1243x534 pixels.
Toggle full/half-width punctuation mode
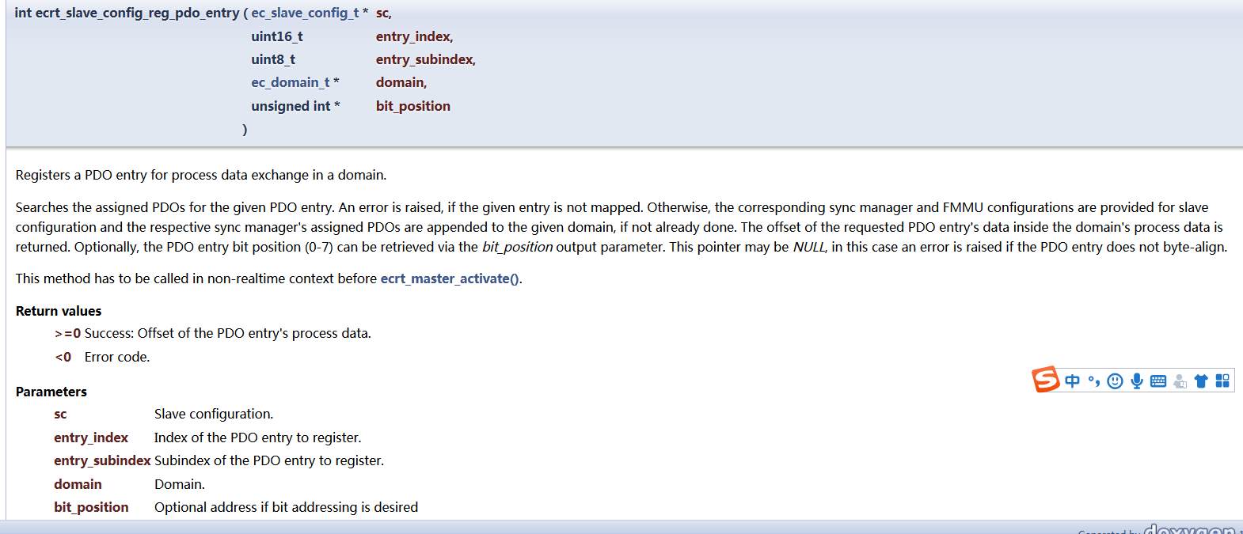(x=1095, y=380)
